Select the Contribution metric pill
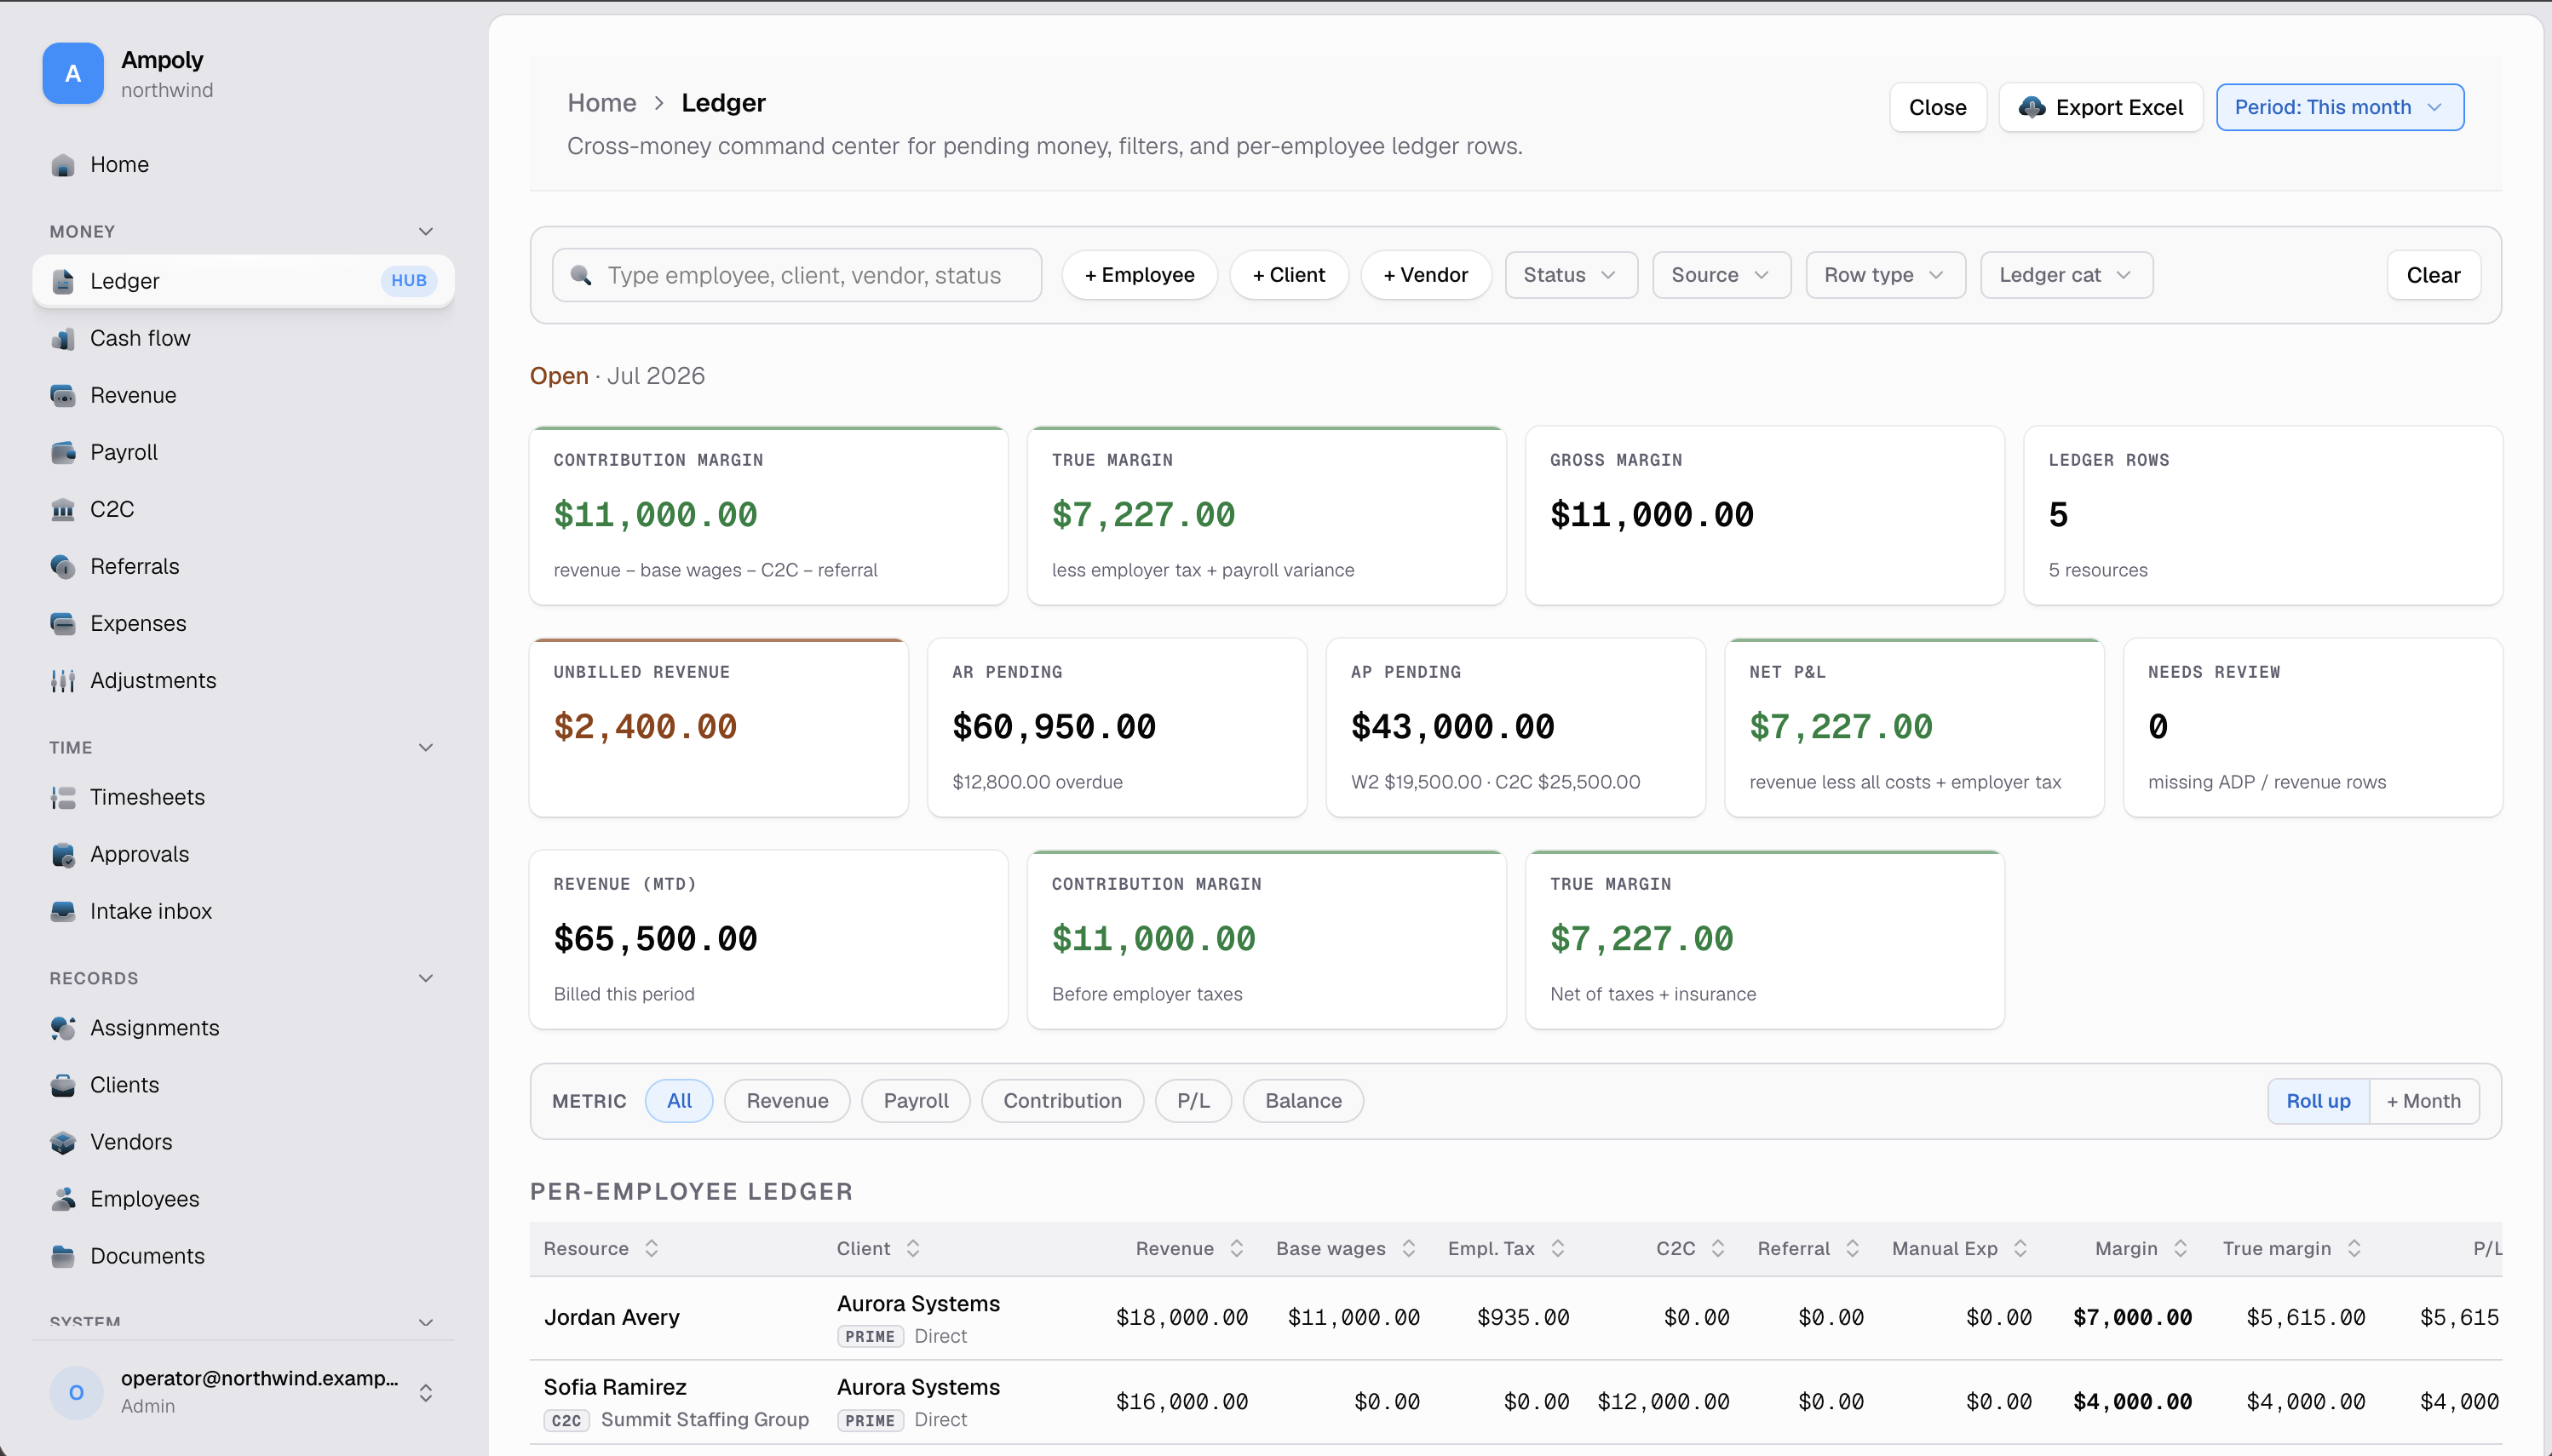 pos(1062,1101)
